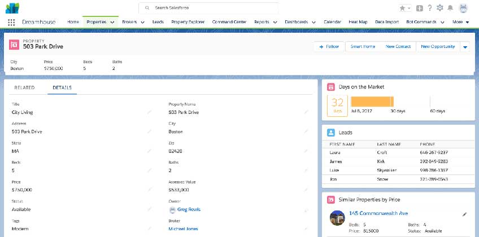Switch to the RELATED tab
The height and width of the screenshot is (237, 479).
(24, 87)
